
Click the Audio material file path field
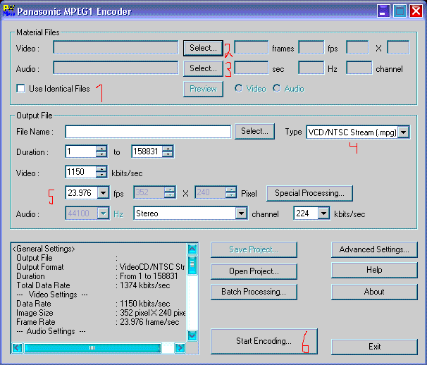tap(116, 68)
